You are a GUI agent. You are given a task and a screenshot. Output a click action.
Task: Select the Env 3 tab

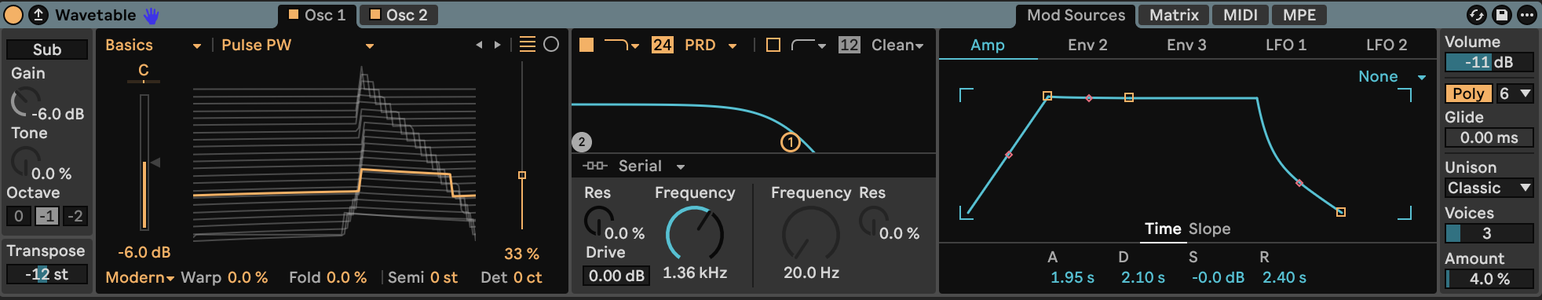click(1186, 46)
